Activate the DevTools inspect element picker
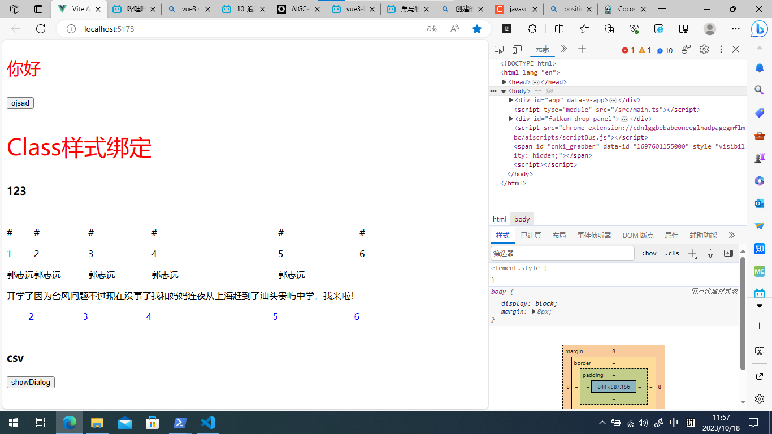Image resolution: width=772 pixels, height=434 pixels. tap(498, 50)
